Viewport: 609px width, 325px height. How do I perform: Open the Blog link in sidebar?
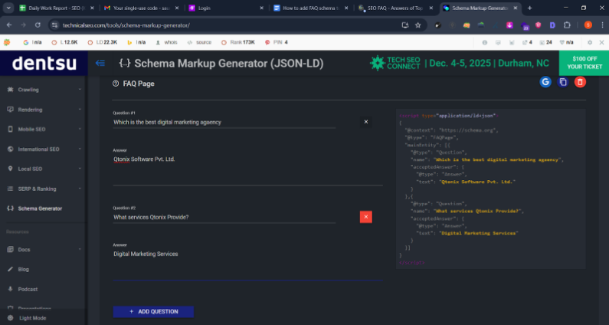point(24,269)
